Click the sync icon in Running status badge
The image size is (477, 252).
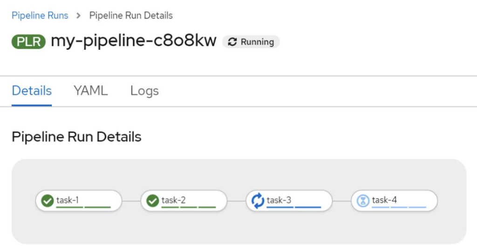pyautogui.click(x=232, y=42)
